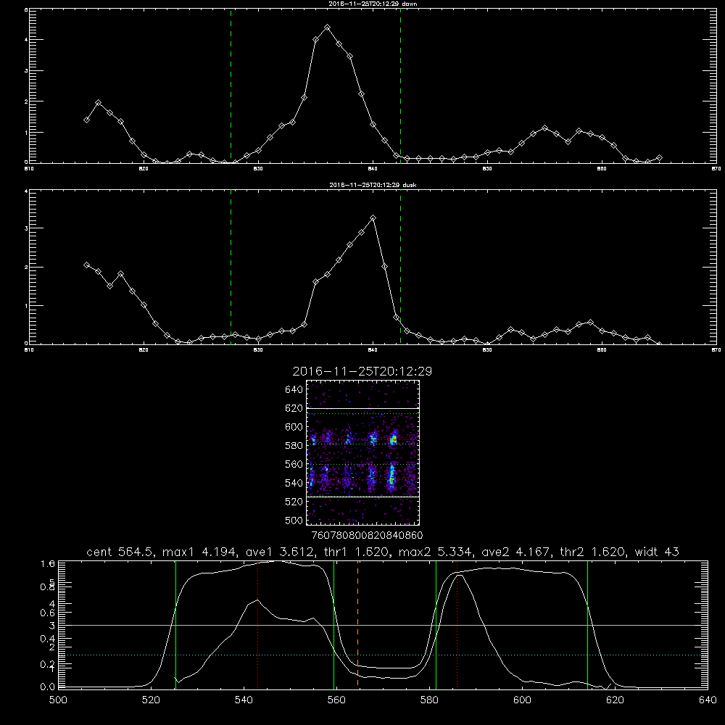Click the 'ave1 3.612' value

[x=280, y=552]
